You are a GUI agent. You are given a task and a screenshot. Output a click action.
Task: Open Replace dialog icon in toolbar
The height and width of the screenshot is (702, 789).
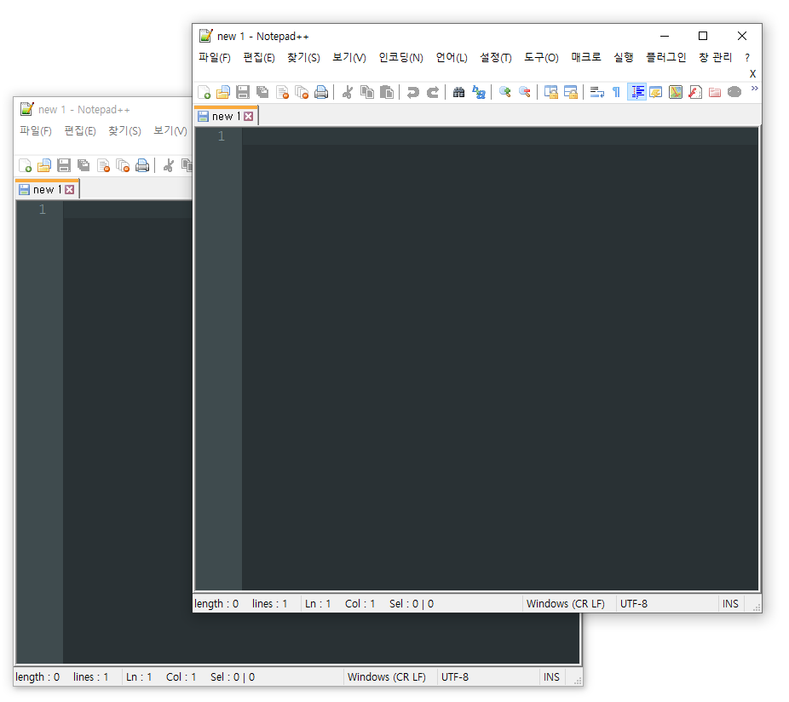(479, 92)
